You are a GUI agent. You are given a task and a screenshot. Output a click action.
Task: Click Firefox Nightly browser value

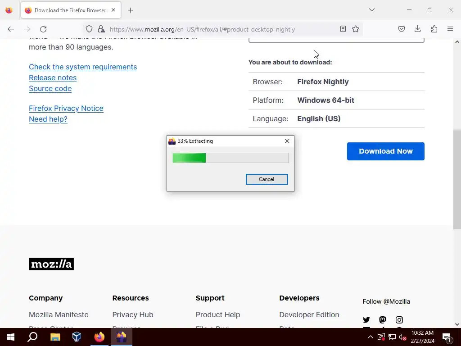pyautogui.click(x=323, y=82)
